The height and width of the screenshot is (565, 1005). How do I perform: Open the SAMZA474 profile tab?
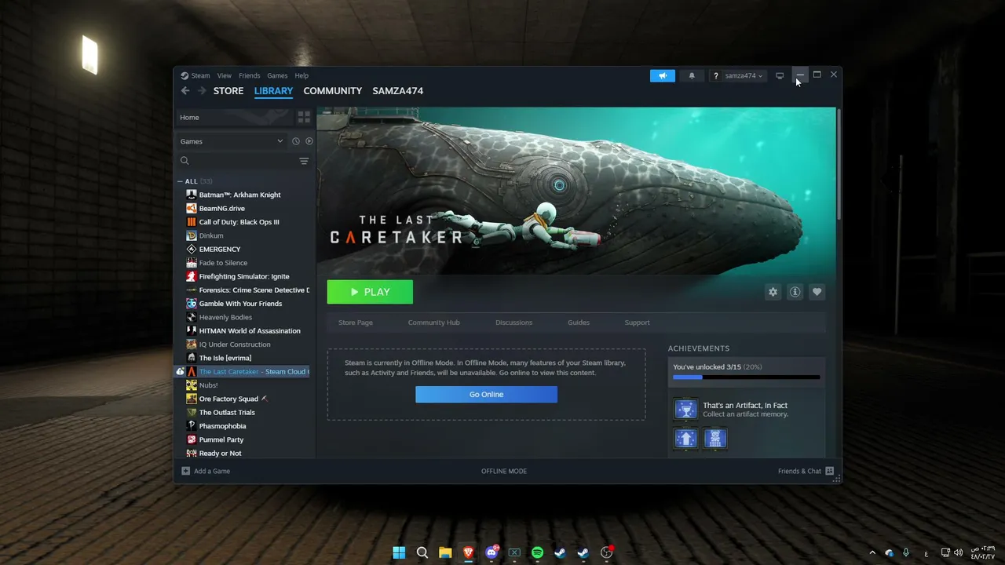[x=398, y=91]
